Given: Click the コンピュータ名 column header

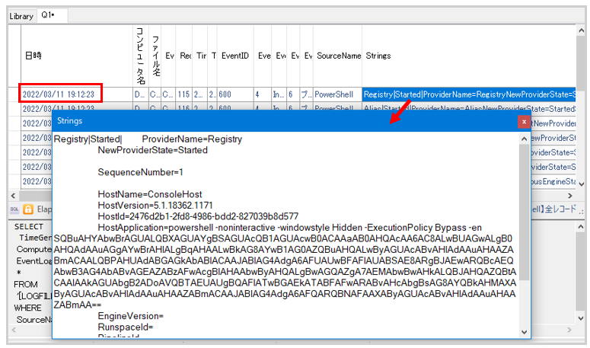Looking at the screenshot, I should click(x=141, y=56).
